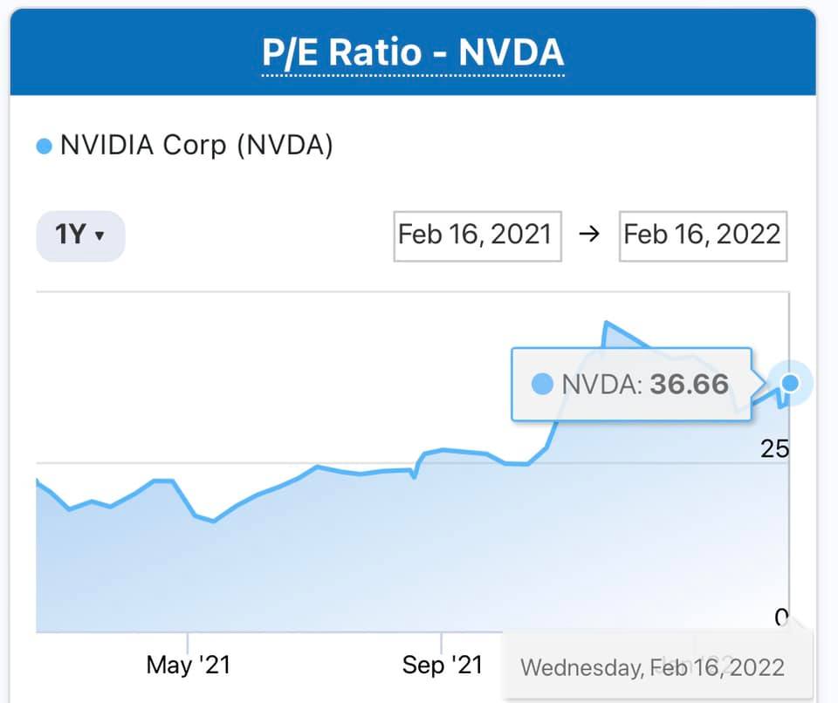This screenshot has width=838, height=703.
Task: Select the end date field Feb 16, 2022
Action: [x=703, y=235]
